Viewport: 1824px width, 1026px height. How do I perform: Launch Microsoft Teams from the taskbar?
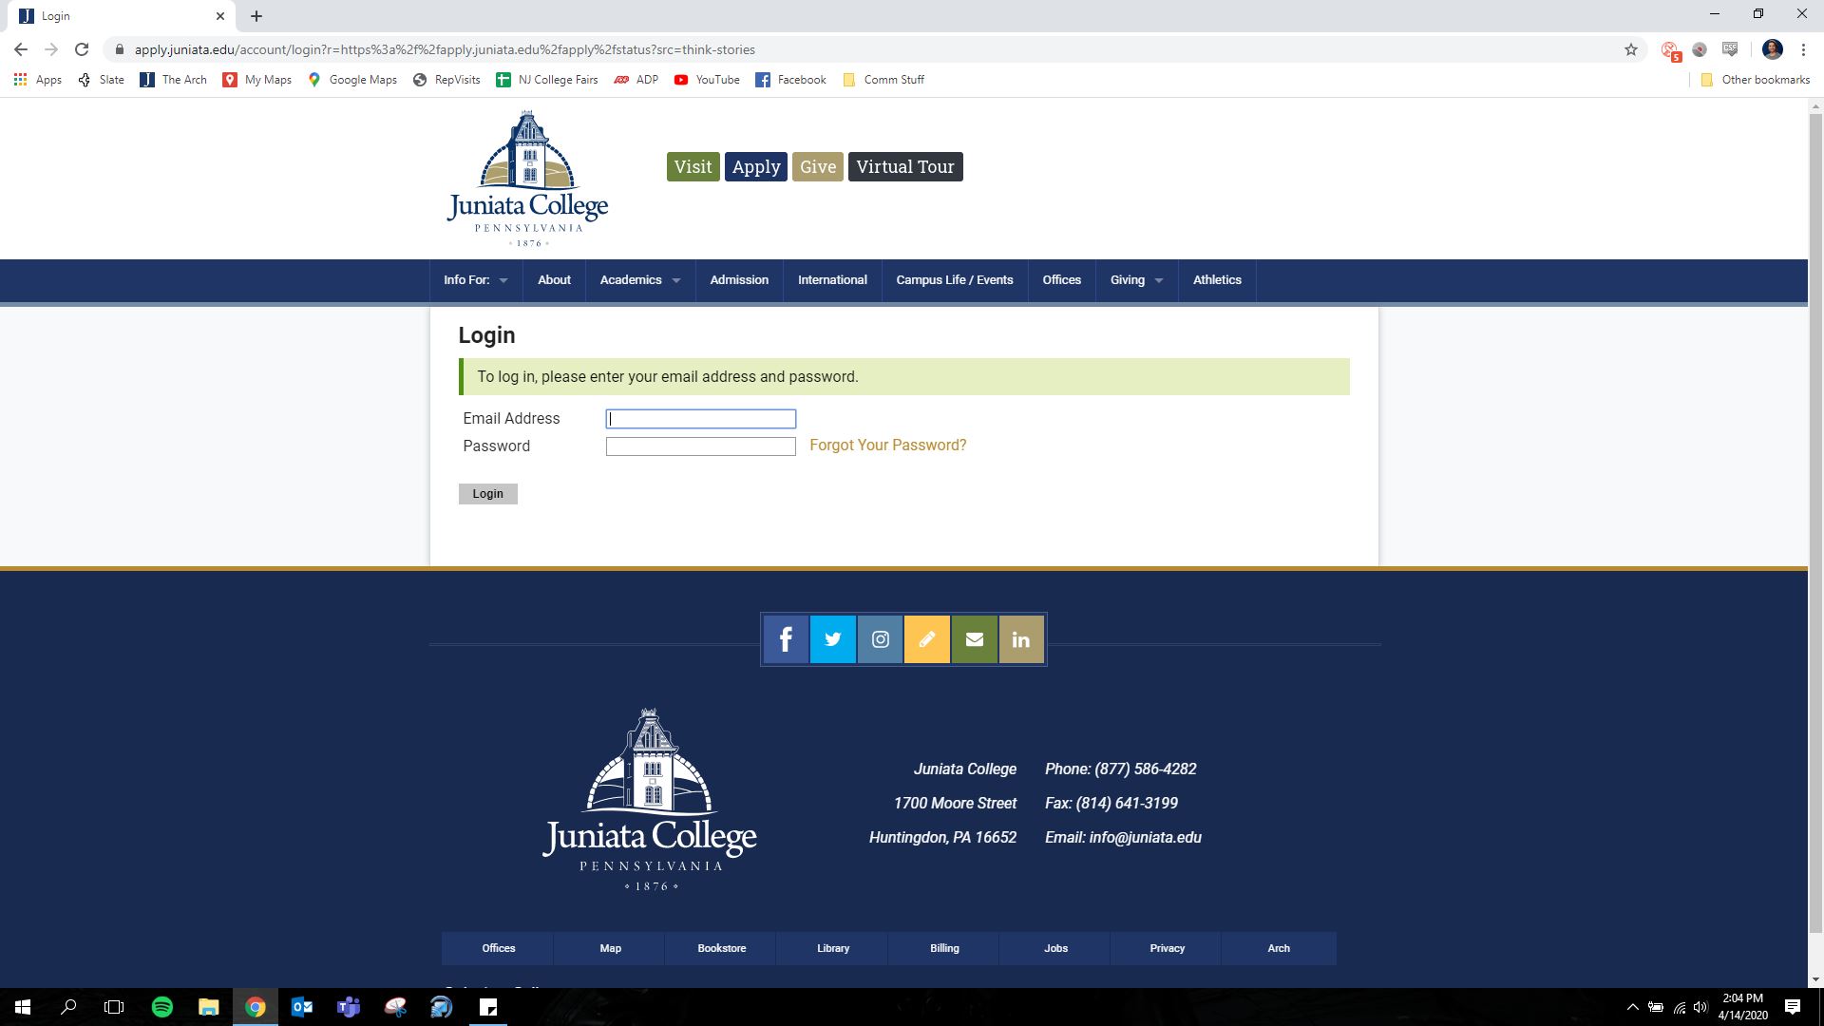pos(349,1006)
